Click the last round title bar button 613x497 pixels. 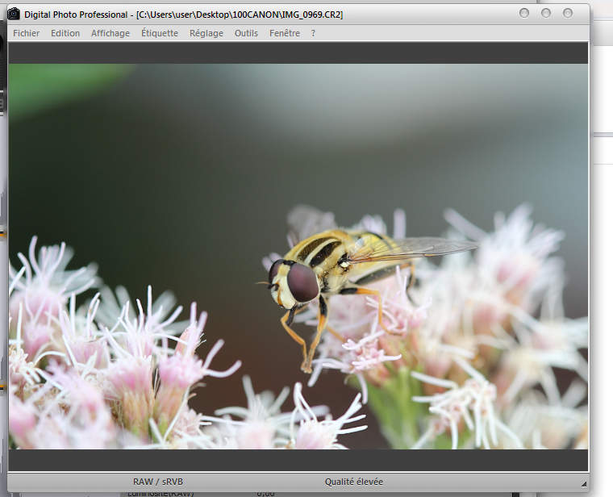(x=568, y=13)
